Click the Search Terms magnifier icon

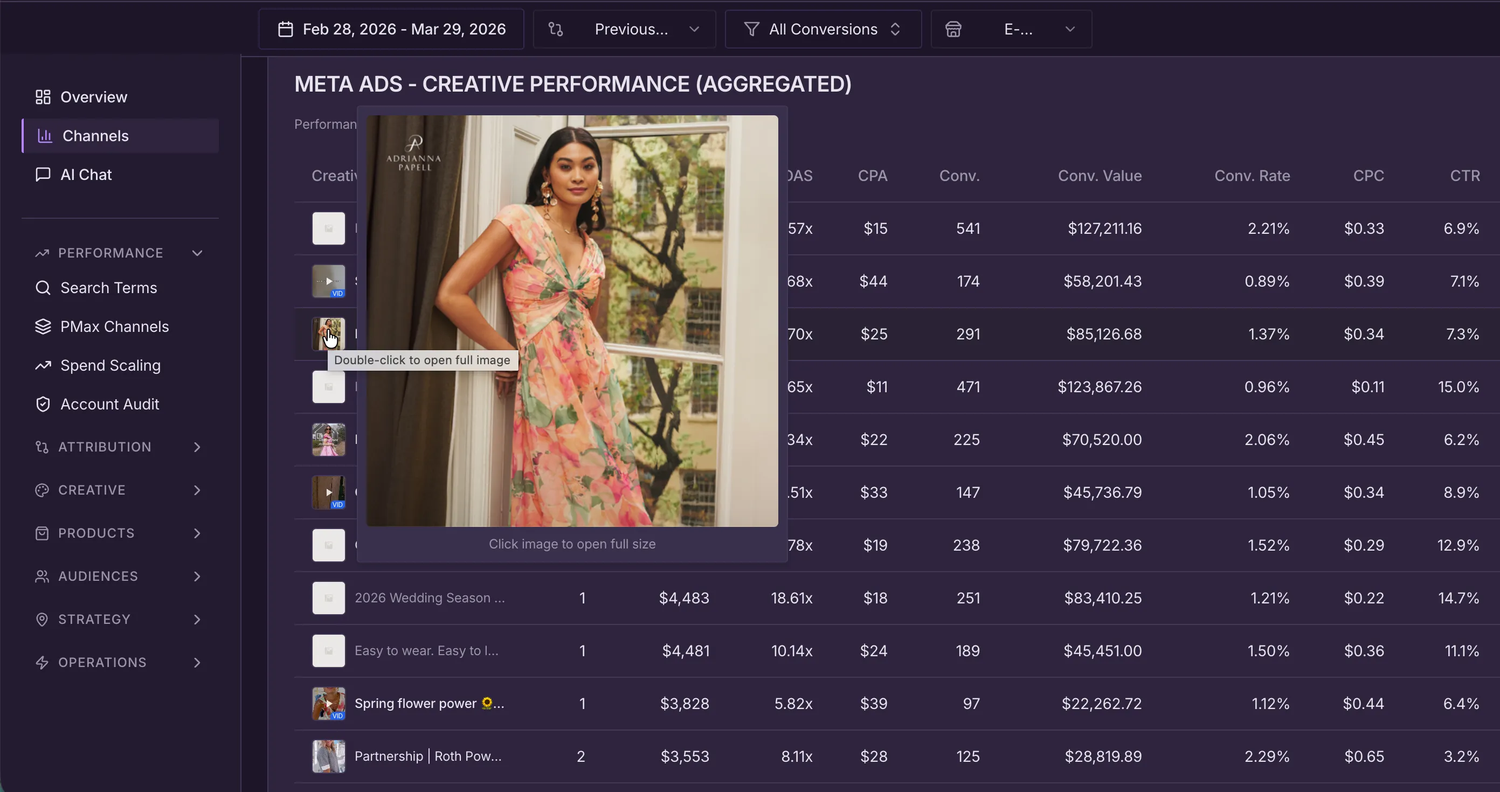click(x=43, y=288)
